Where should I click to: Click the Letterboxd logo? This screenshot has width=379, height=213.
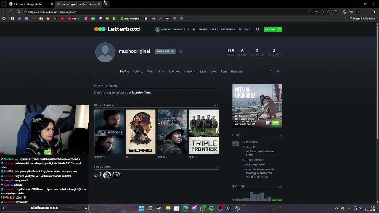tap(117, 29)
